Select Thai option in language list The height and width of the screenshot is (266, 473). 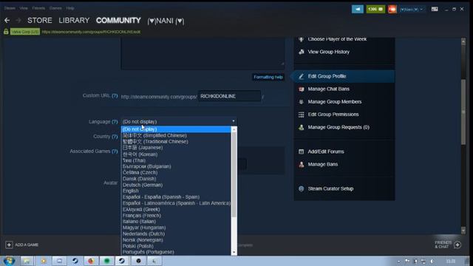tap(176, 160)
